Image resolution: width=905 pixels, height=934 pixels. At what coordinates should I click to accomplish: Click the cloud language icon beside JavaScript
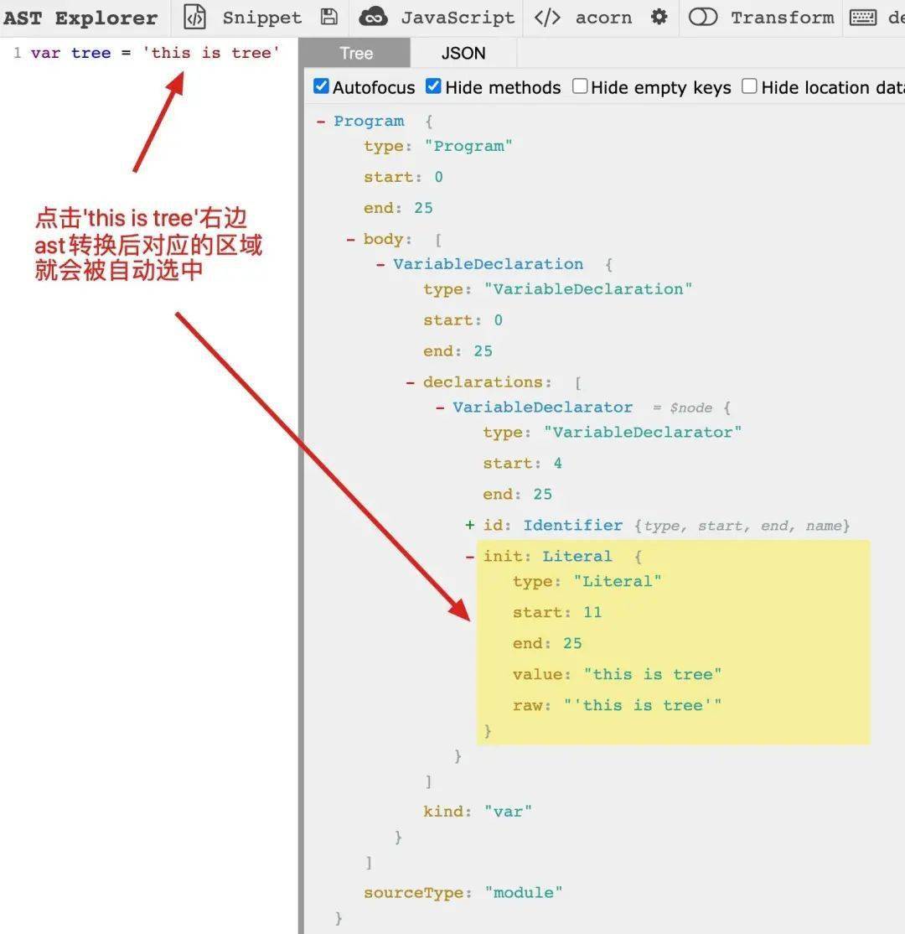[374, 17]
